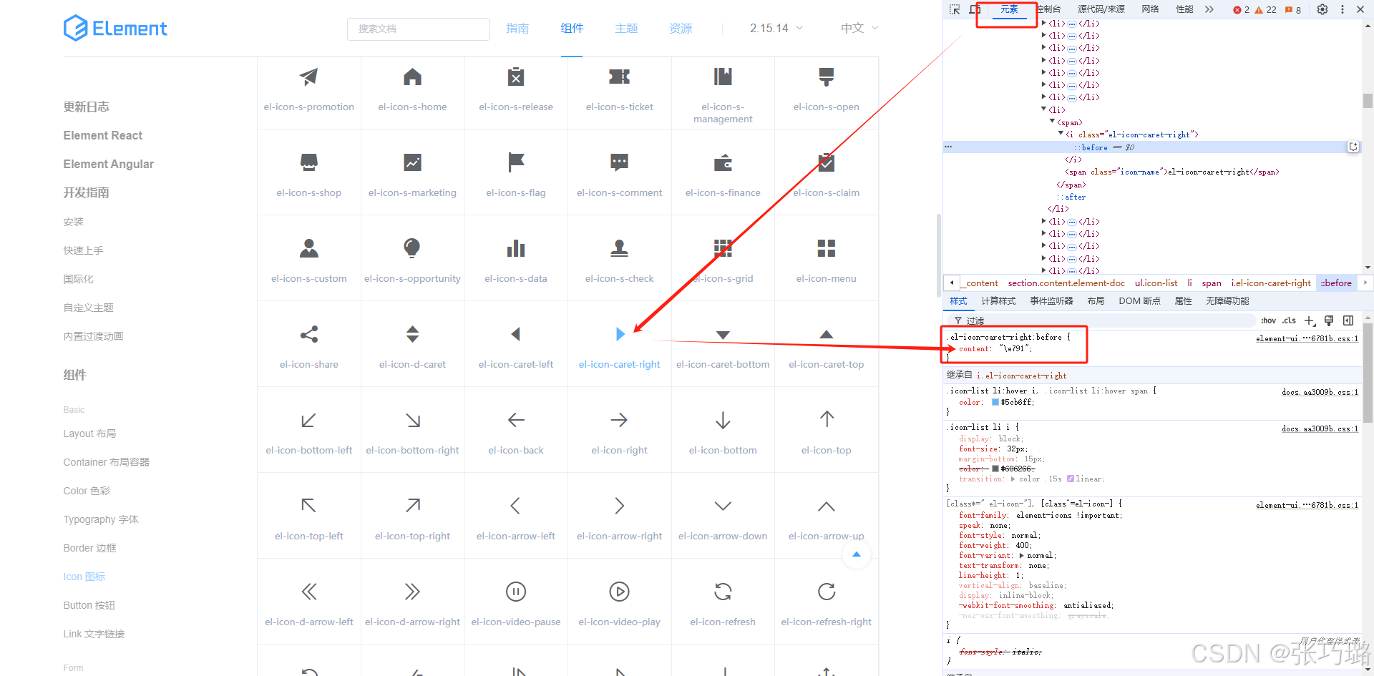Pick the el-icon-d-arrow-left double chevron icon
Viewport: 1374px width, 676px height.
308,592
